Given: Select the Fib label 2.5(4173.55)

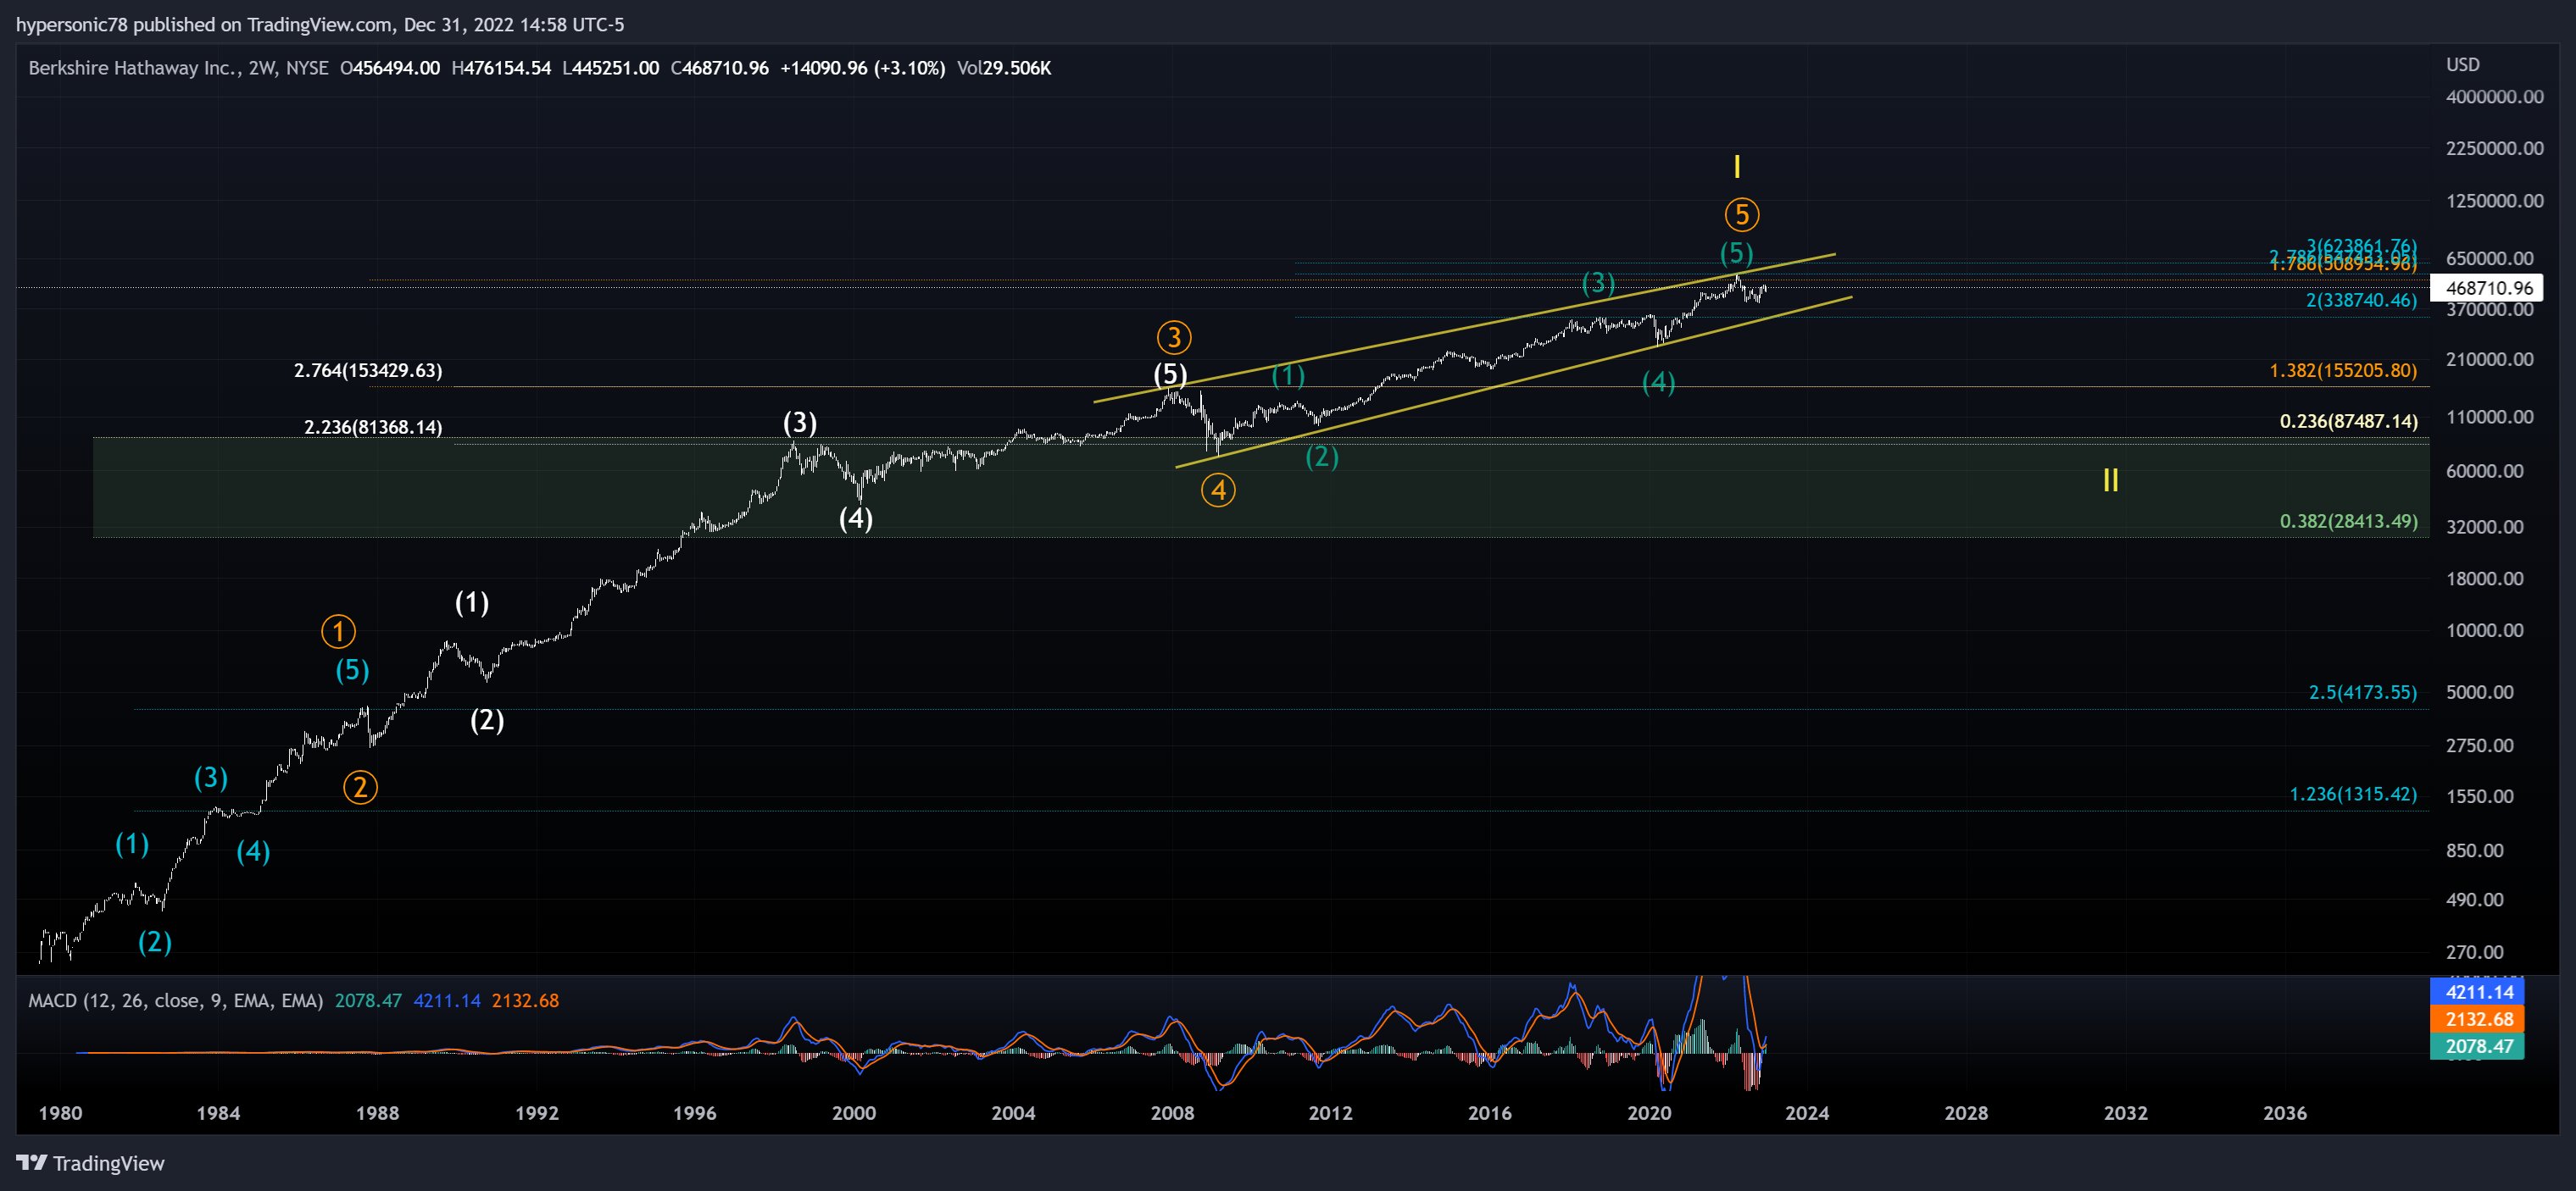Looking at the screenshot, I should [2362, 692].
